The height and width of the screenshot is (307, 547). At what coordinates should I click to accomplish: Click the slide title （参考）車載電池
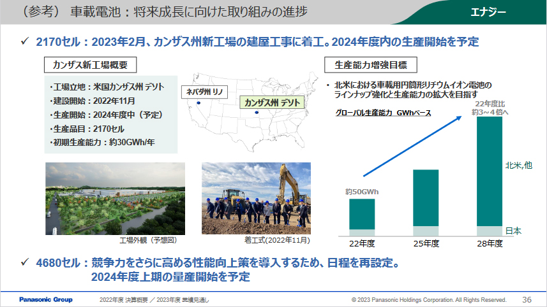165,12
